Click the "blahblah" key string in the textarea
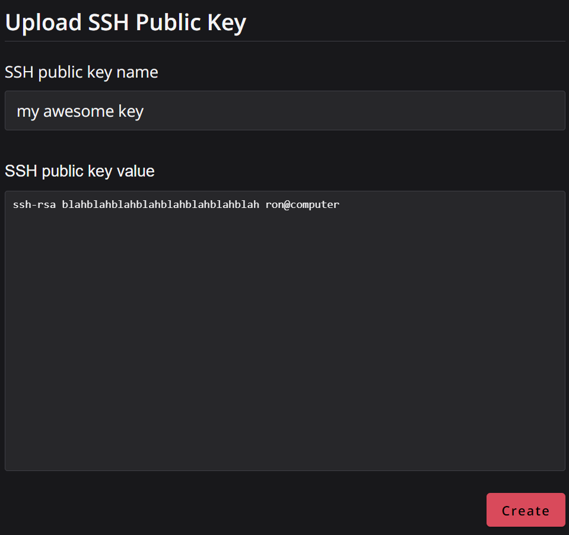The image size is (569, 535). pos(160,205)
